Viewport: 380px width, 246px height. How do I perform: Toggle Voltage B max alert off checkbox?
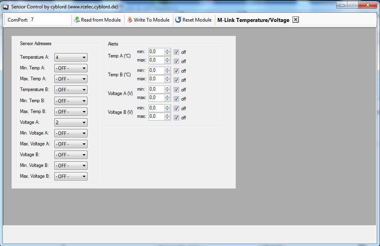coord(177,117)
